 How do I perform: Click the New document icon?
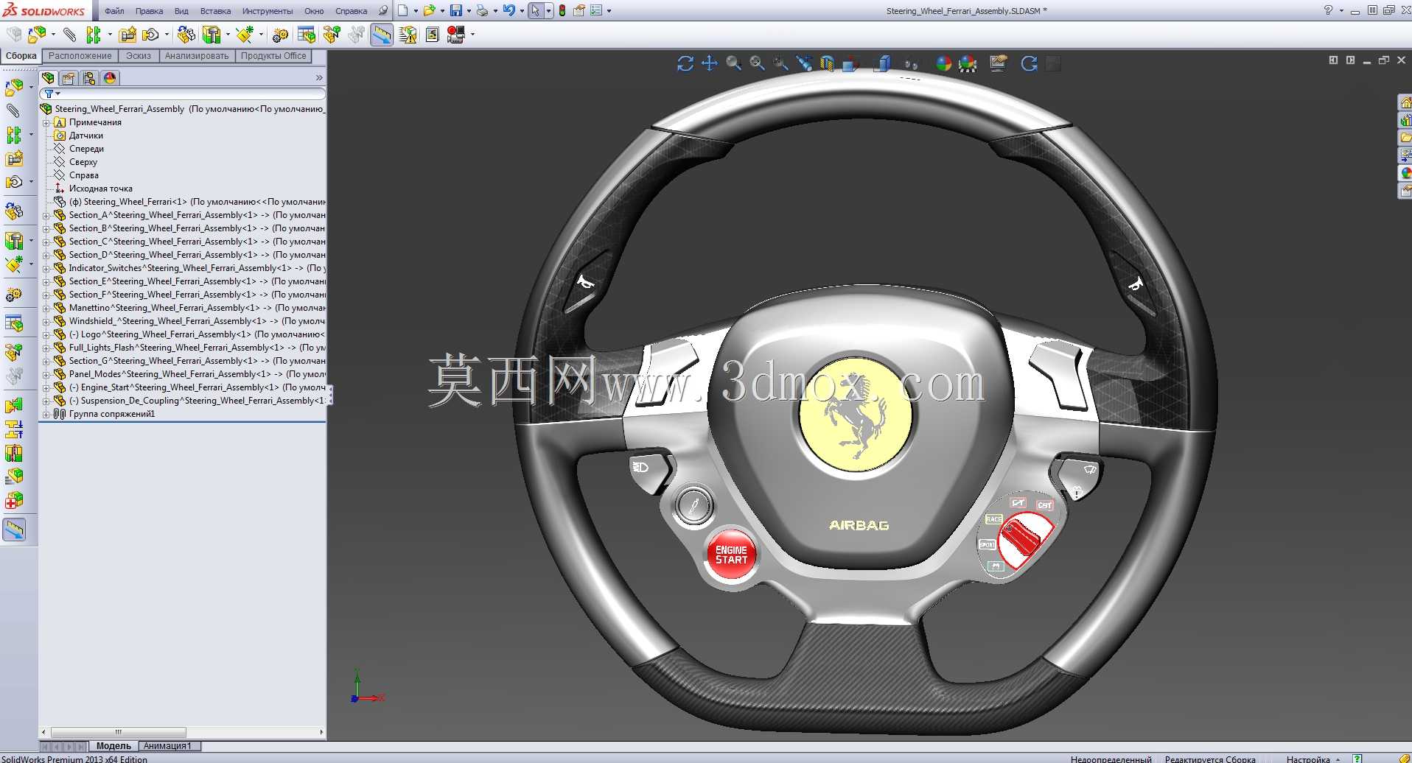tap(402, 10)
